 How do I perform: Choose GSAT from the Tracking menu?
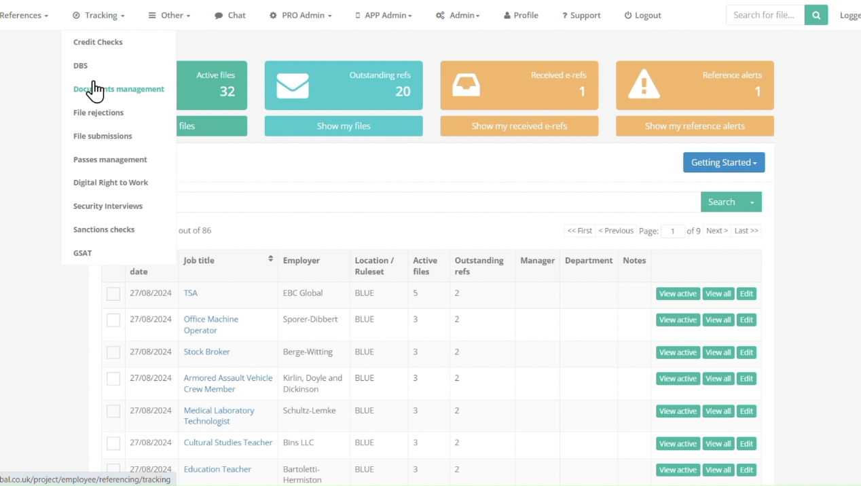coord(82,253)
